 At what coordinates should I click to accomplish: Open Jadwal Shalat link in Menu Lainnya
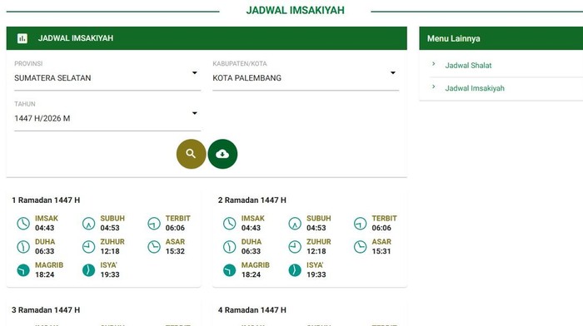click(468, 66)
